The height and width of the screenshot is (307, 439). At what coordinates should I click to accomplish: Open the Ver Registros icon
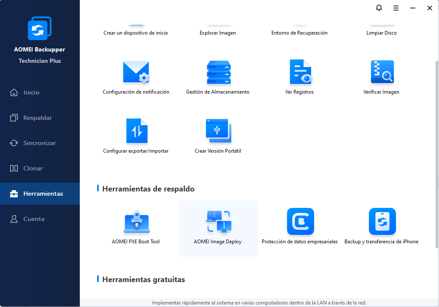point(301,72)
